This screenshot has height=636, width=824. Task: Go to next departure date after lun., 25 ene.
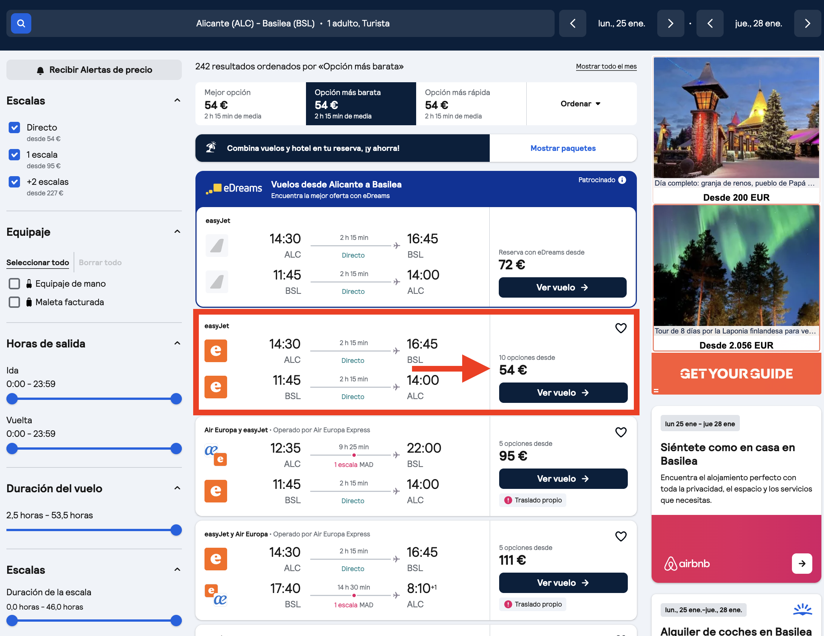click(x=670, y=23)
